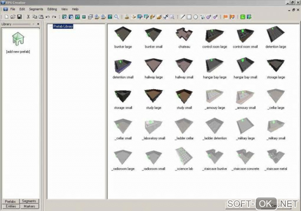This screenshot has width=301, height=211.
Task: Switch to the Segments tab
Action: point(29,201)
